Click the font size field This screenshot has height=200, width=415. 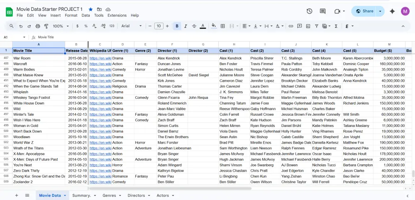[x=159, y=26]
